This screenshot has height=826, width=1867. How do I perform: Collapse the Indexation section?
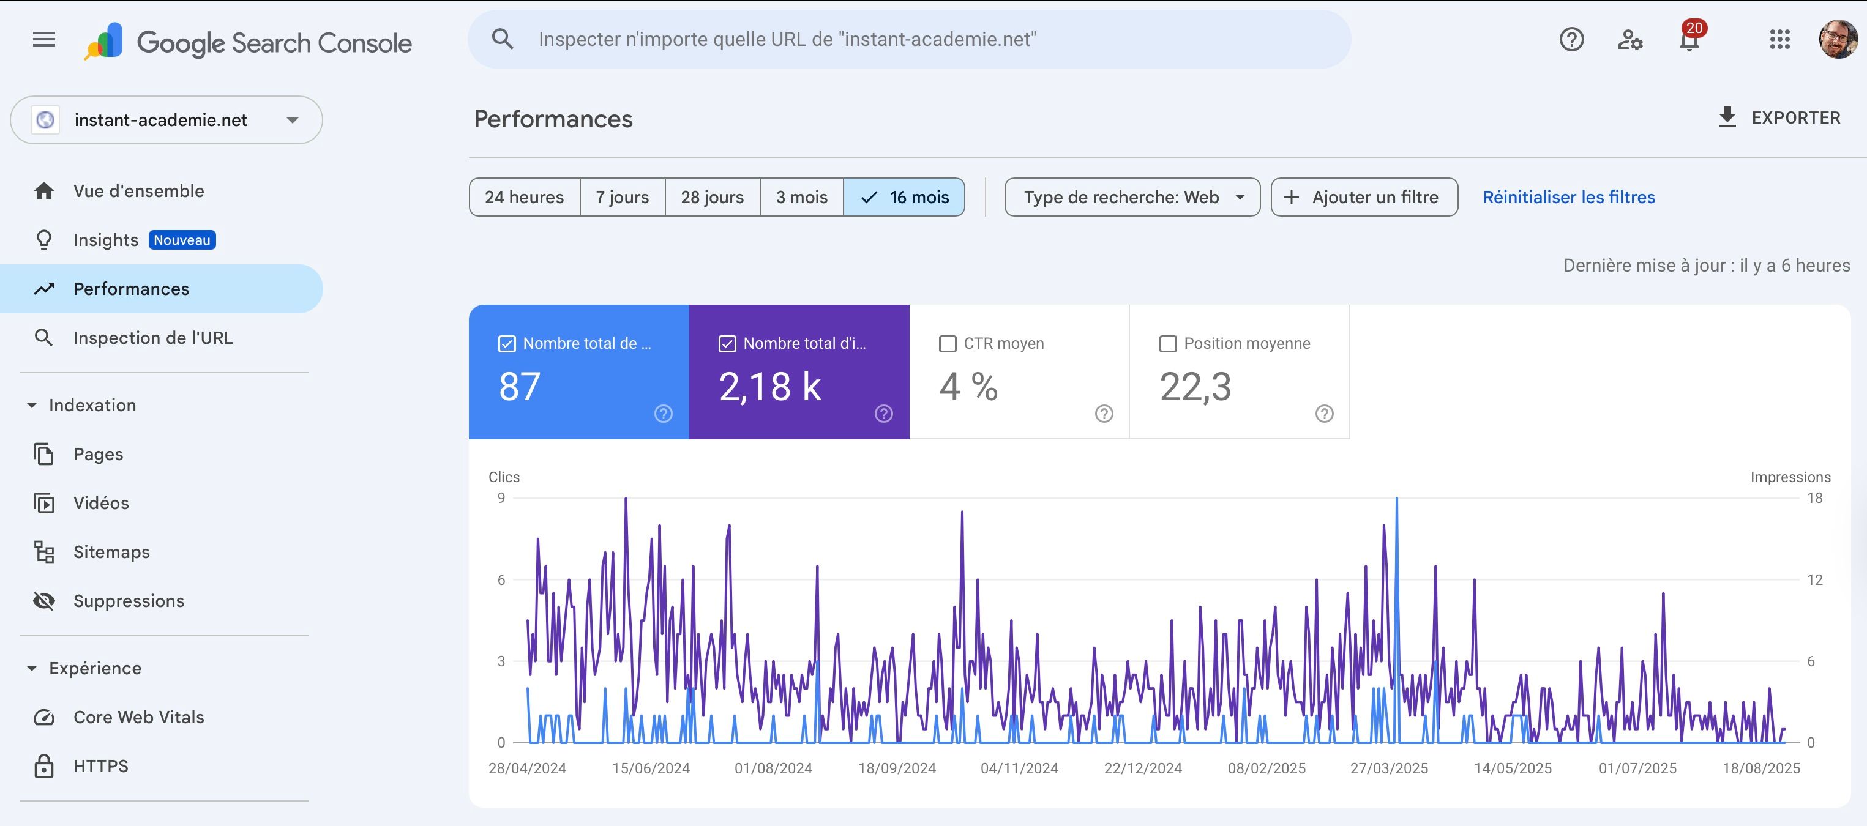tap(32, 406)
